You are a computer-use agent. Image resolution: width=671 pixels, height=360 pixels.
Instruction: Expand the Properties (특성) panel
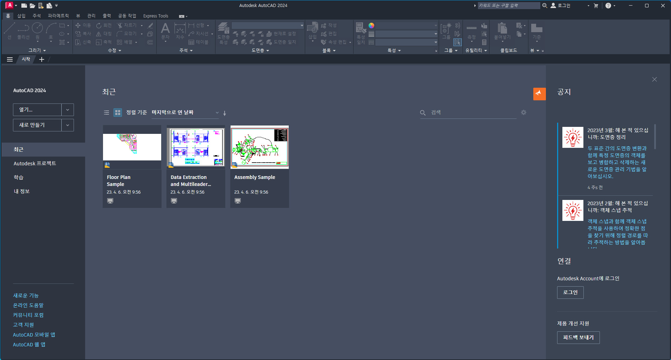tap(394, 50)
